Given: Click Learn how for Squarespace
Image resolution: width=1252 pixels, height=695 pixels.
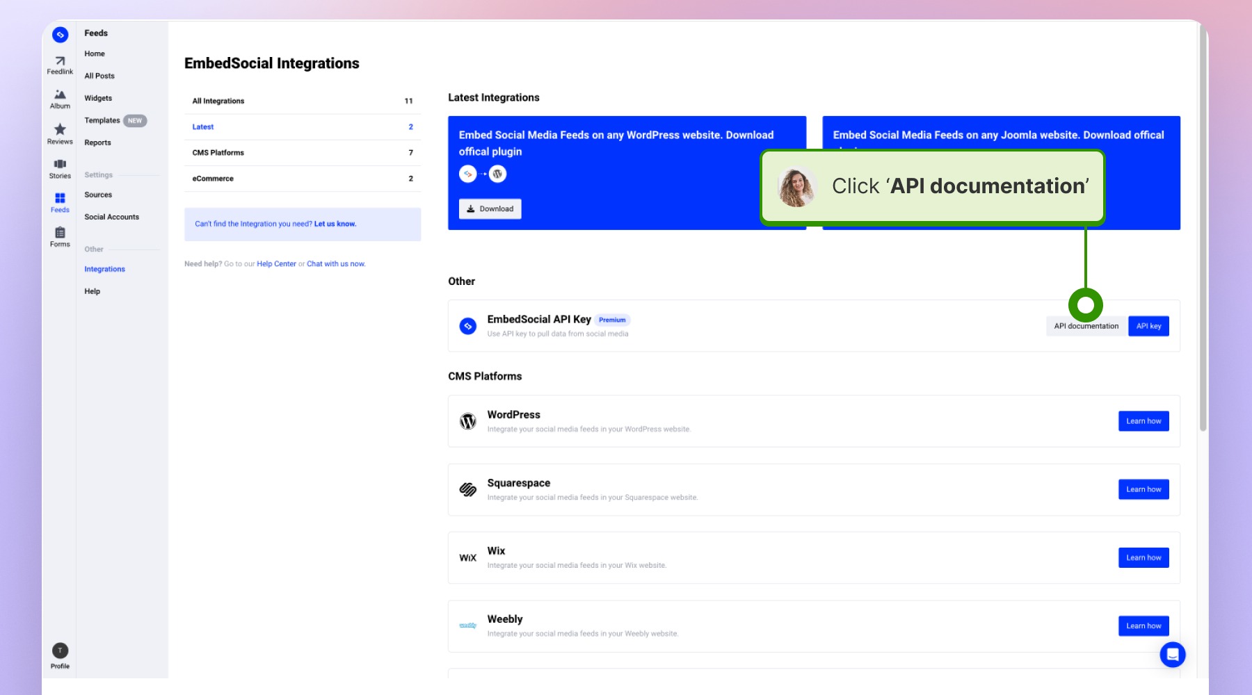Looking at the screenshot, I should (1143, 489).
